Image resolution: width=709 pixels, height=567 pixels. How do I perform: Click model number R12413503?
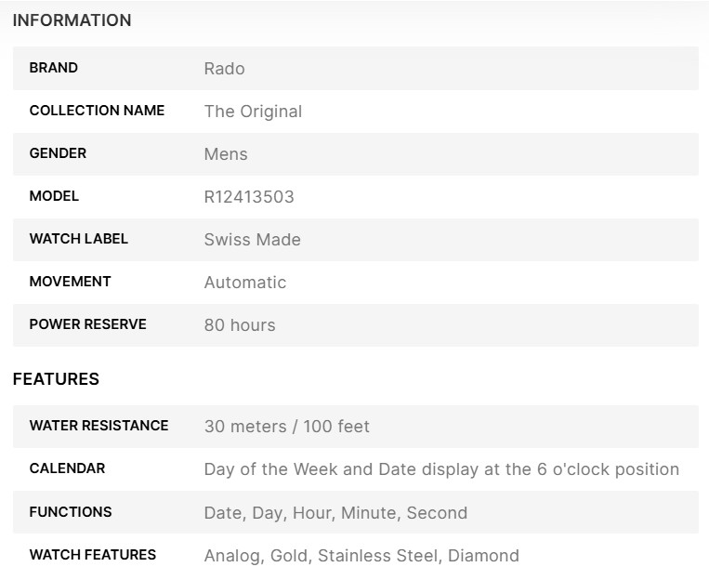249,197
